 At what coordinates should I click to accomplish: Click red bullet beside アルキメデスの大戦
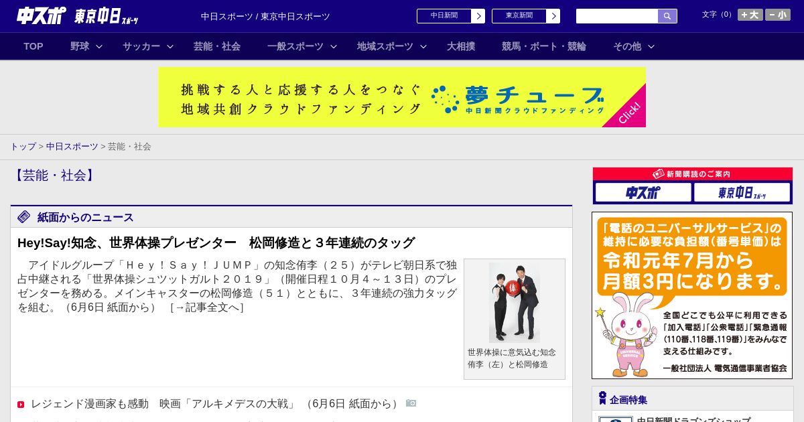pos(21,405)
